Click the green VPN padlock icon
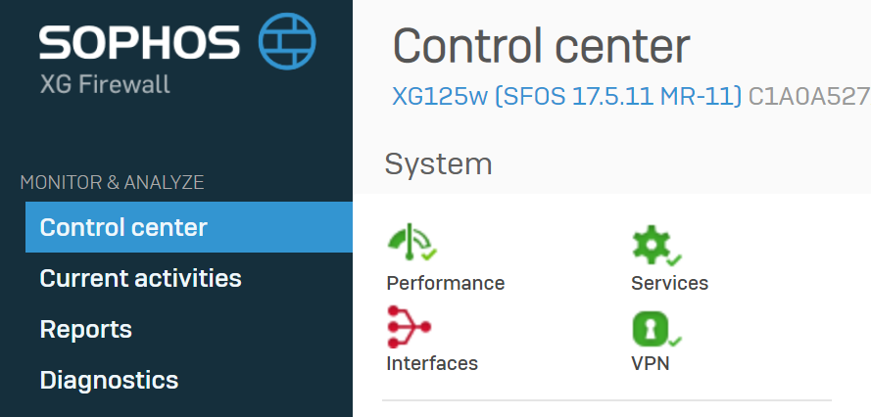 pyautogui.click(x=656, y=328)
